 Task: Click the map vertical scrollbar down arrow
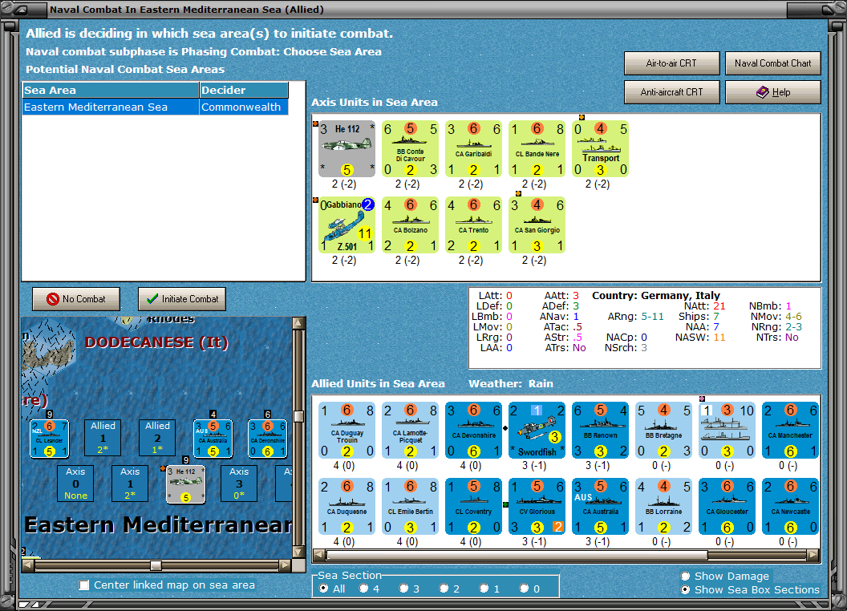pyautogui.click(x=298, y=552)
